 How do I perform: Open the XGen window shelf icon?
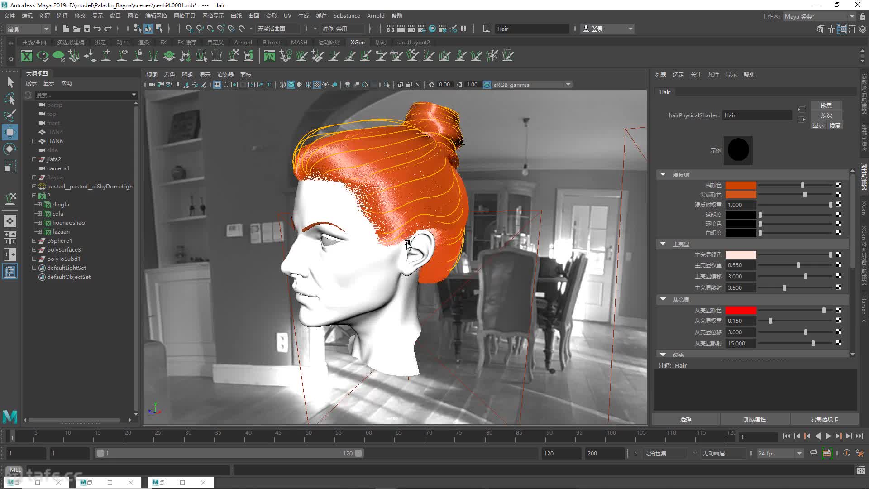tap(27, 56)
